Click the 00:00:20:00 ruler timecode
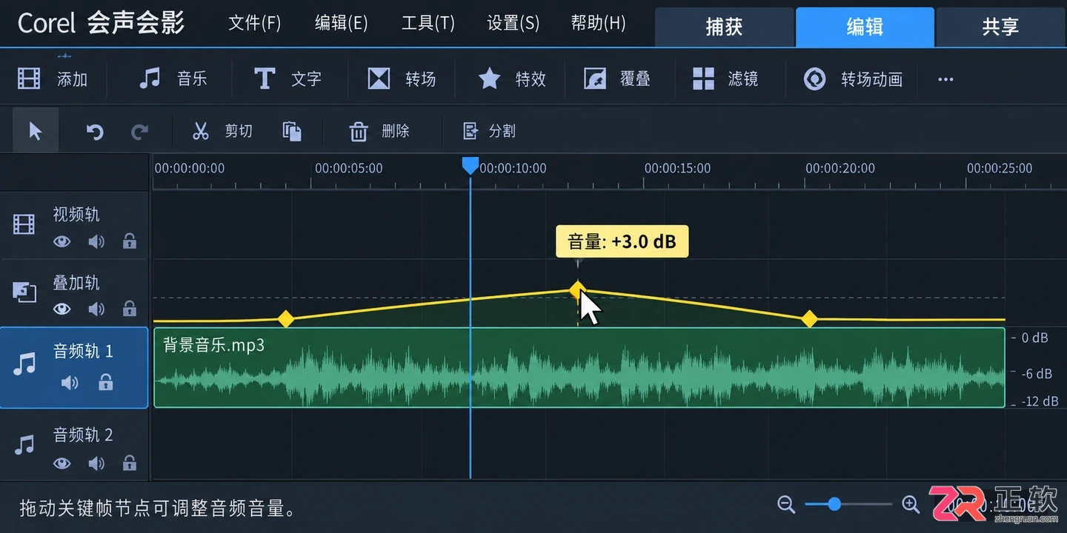 [840, 168]
